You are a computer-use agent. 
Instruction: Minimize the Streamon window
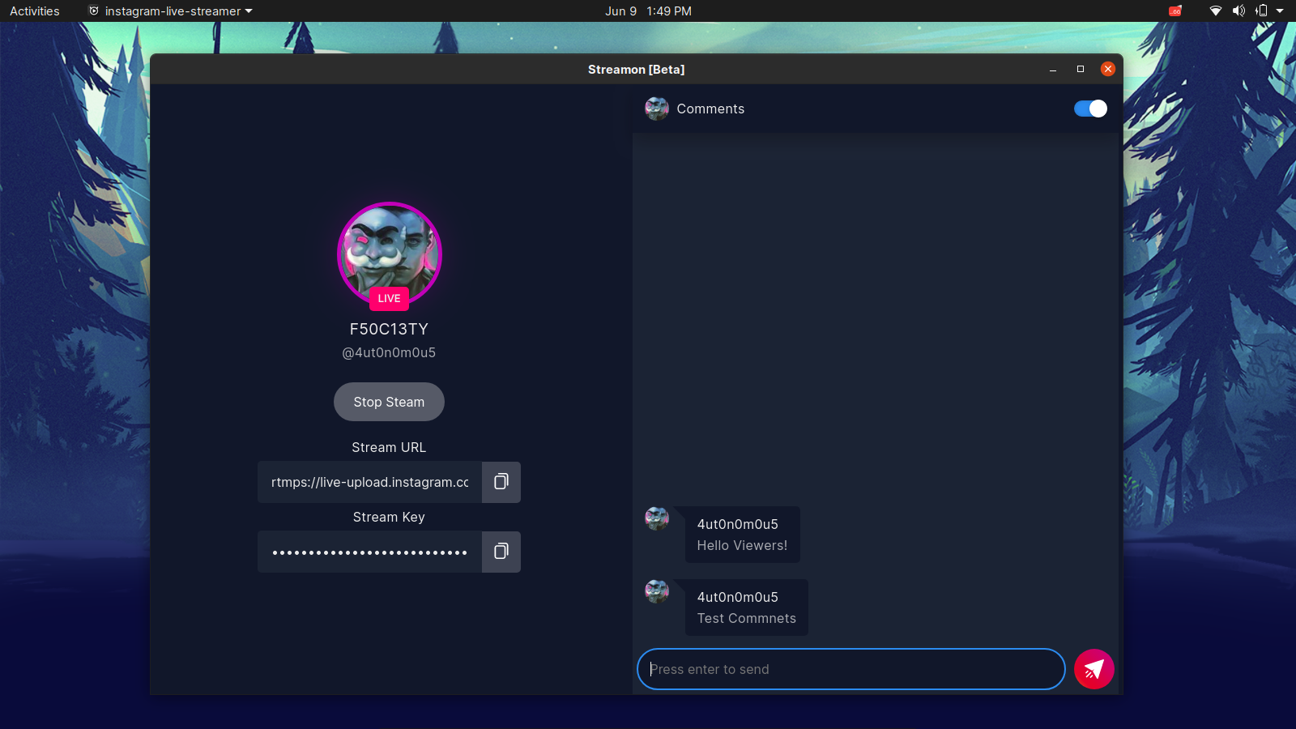pyautogui.click(x=1053, y=70)
